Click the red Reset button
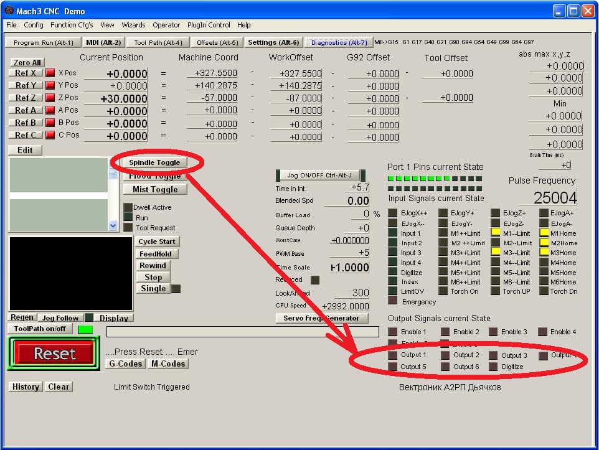The height and width of the screenshot is (450, 599). click(54, 354)
